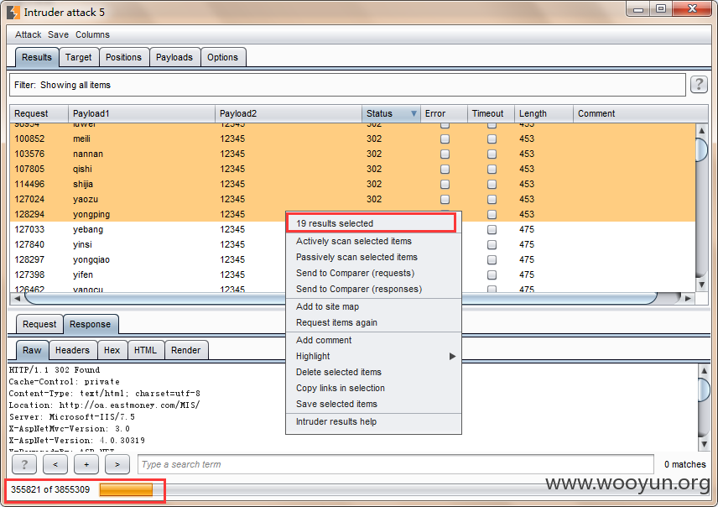The height and width of the screenshot is (507, 718).
Task: Sort by Length column header
Action: pyautogui.click(x=544, y=113)
